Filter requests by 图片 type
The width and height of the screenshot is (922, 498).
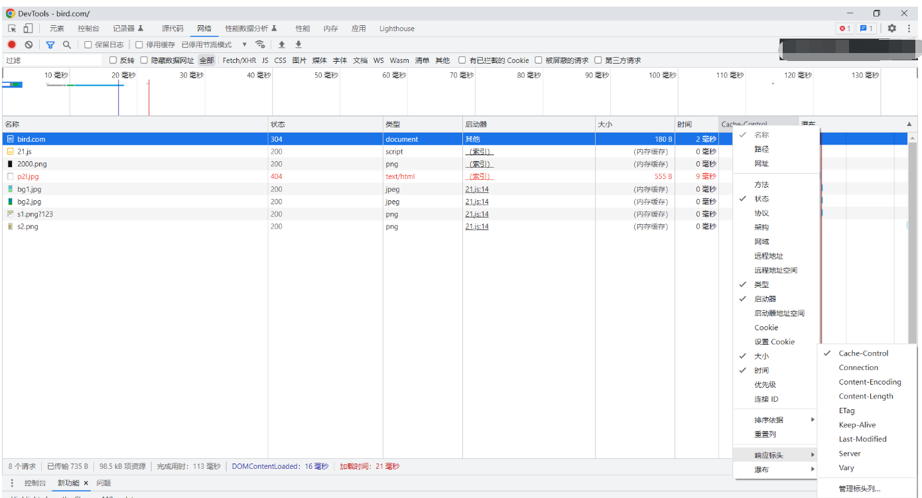[x=300, y=60]
